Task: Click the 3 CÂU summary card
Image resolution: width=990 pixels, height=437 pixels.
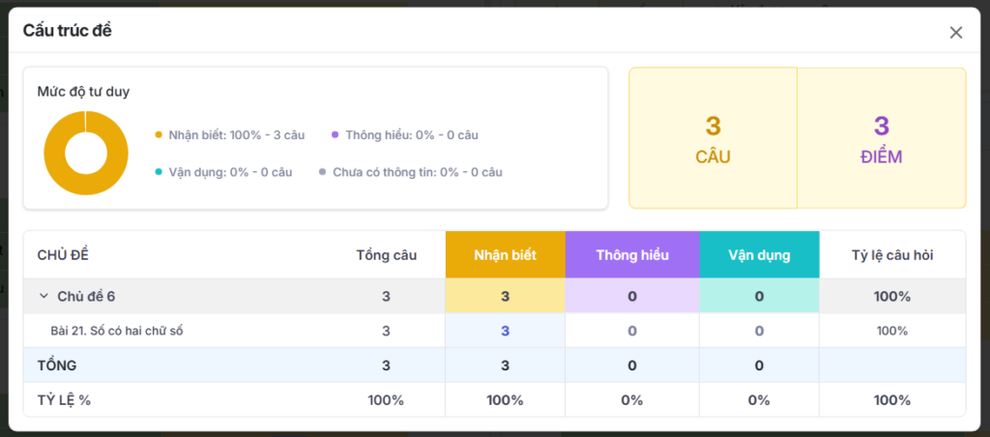Action: (713, 138)
